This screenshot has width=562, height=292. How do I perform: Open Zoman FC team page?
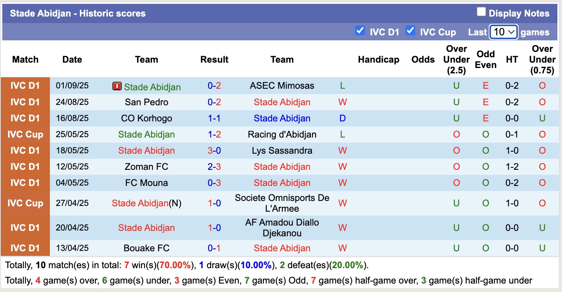[146, 167]
